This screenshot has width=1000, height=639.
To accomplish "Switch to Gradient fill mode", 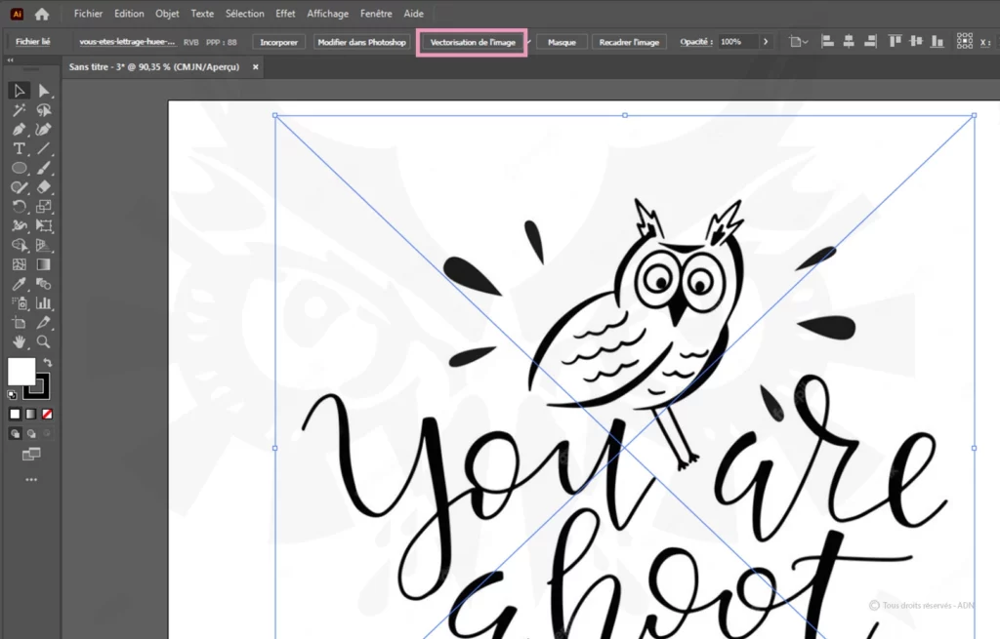I will tap(30, 414).
